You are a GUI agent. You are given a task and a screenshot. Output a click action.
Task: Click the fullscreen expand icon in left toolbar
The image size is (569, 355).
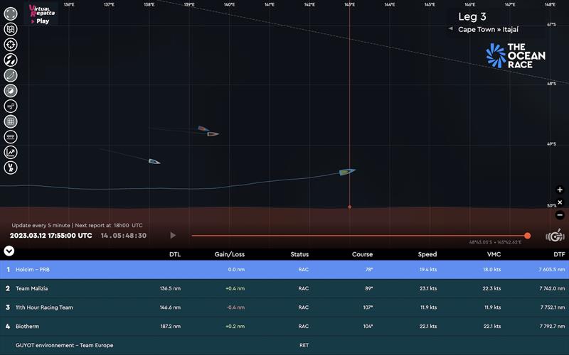pyautogui.click(x=11, y=13)
